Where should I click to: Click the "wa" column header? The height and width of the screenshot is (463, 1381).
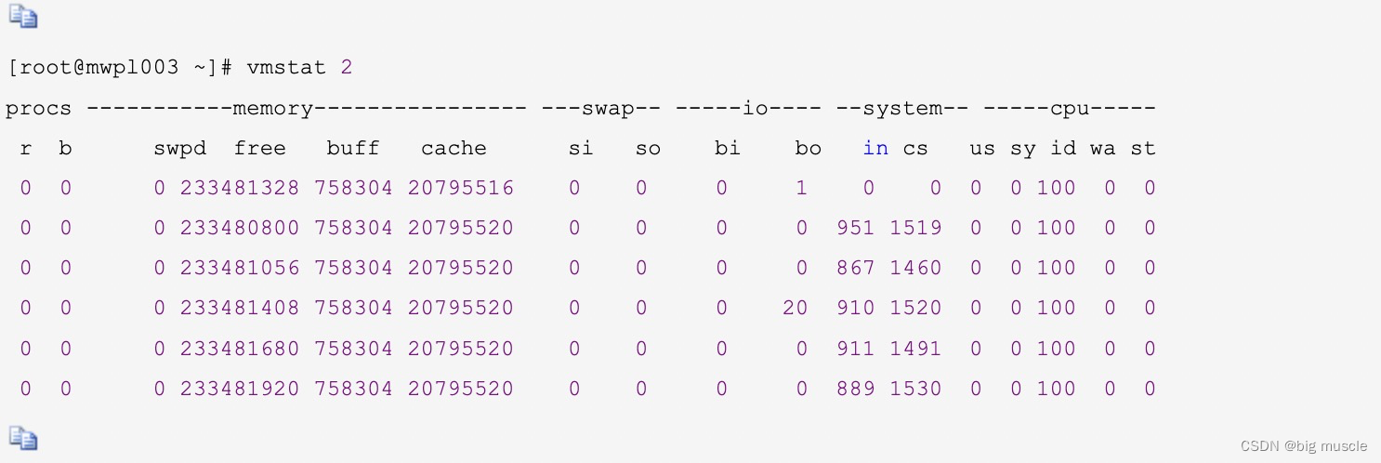[x=1103, y=149]
